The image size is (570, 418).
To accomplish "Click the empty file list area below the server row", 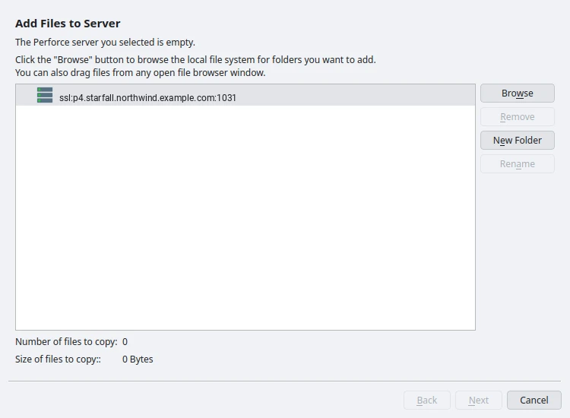I will [245, 217].
